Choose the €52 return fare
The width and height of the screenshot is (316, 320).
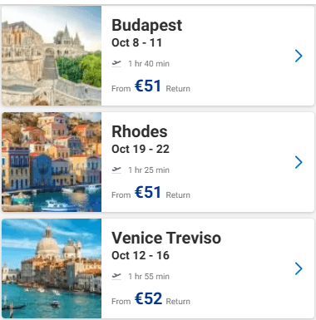click(x=148, y=298)
